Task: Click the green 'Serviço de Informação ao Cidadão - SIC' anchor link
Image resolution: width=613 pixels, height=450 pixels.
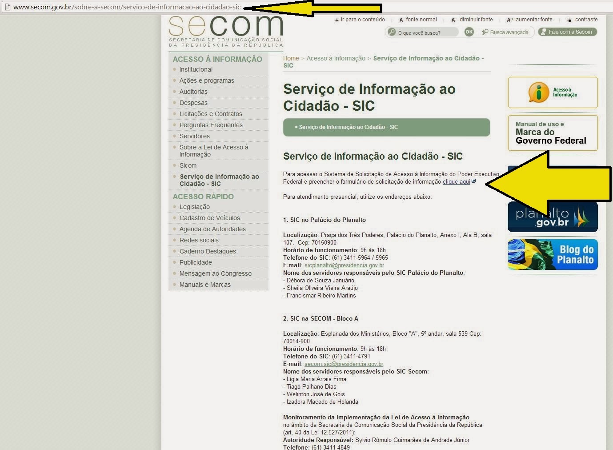Action: tap(348, 127)
